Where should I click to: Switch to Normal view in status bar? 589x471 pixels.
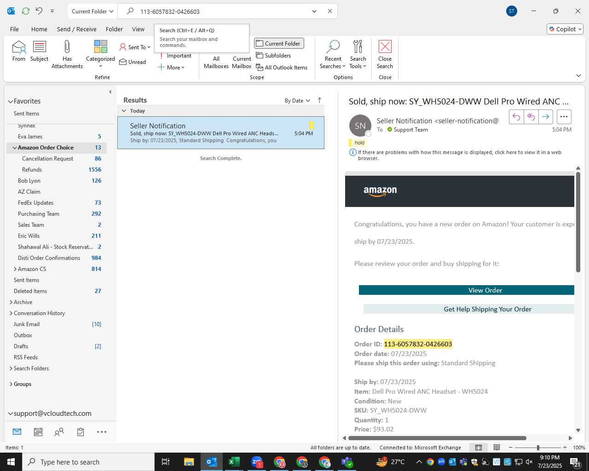(x=479, y=448)
